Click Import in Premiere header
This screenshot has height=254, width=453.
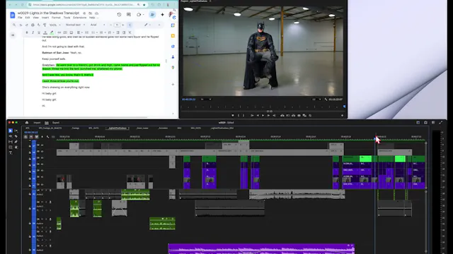37,123
